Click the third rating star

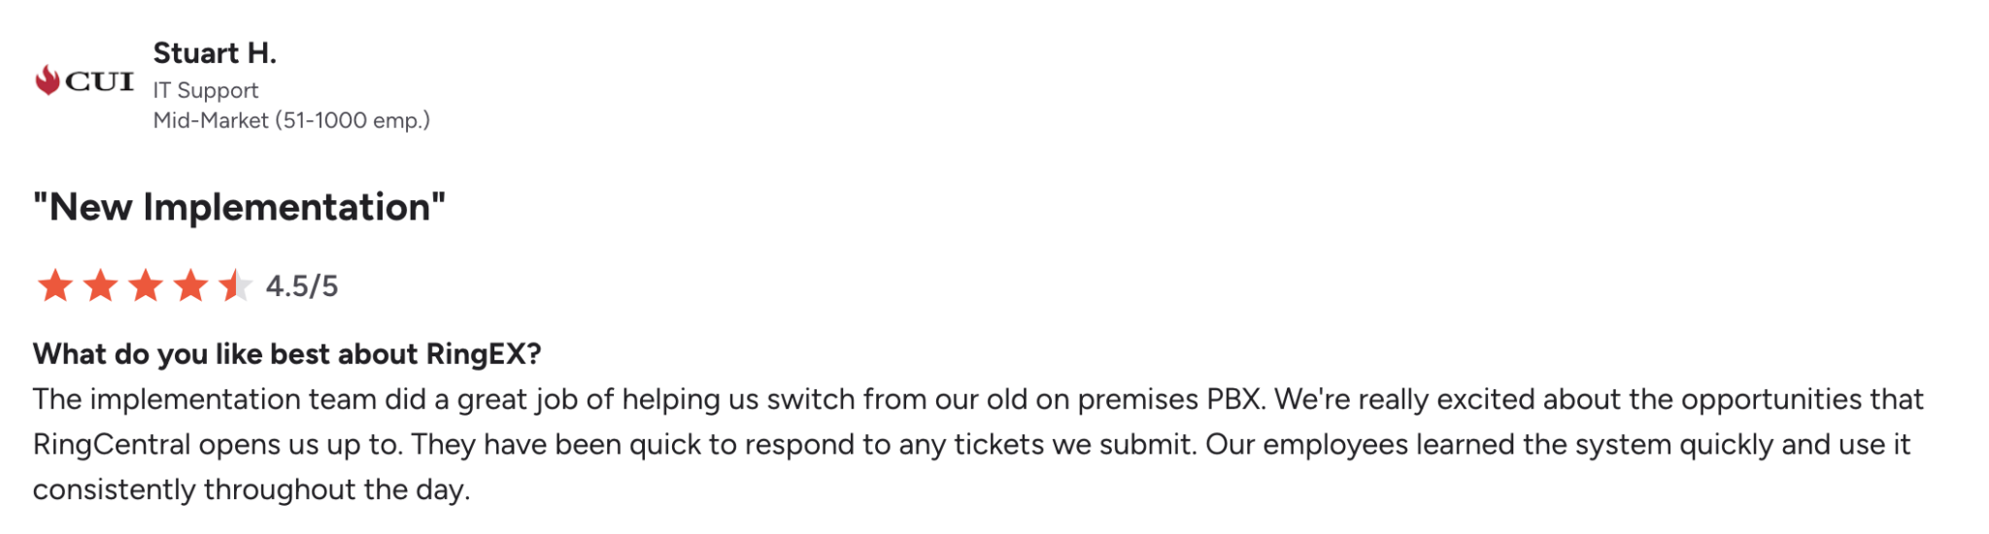tap(146, 286)
